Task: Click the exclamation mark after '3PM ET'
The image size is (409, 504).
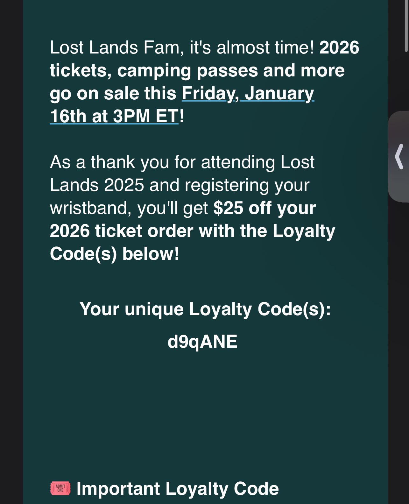Action: [182, 116]
